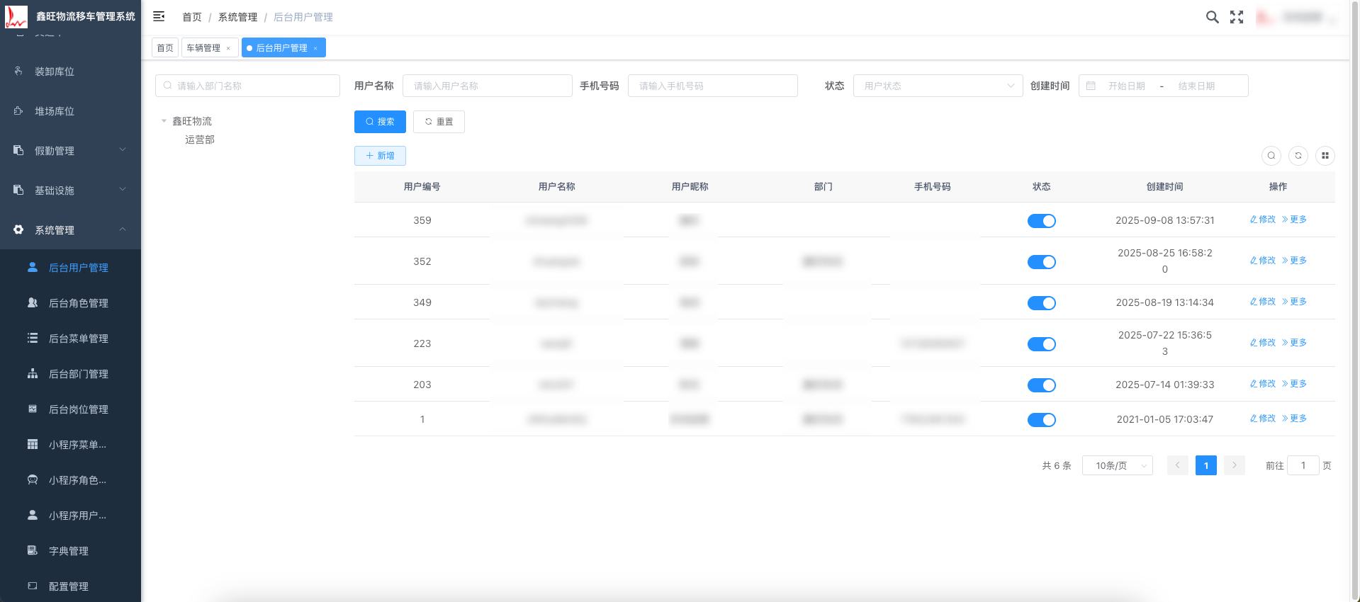The height and width of the screenshot is (602, 1360).
Task: Switch to the 车辆管理 tab
Action: [x=204, y=48]
